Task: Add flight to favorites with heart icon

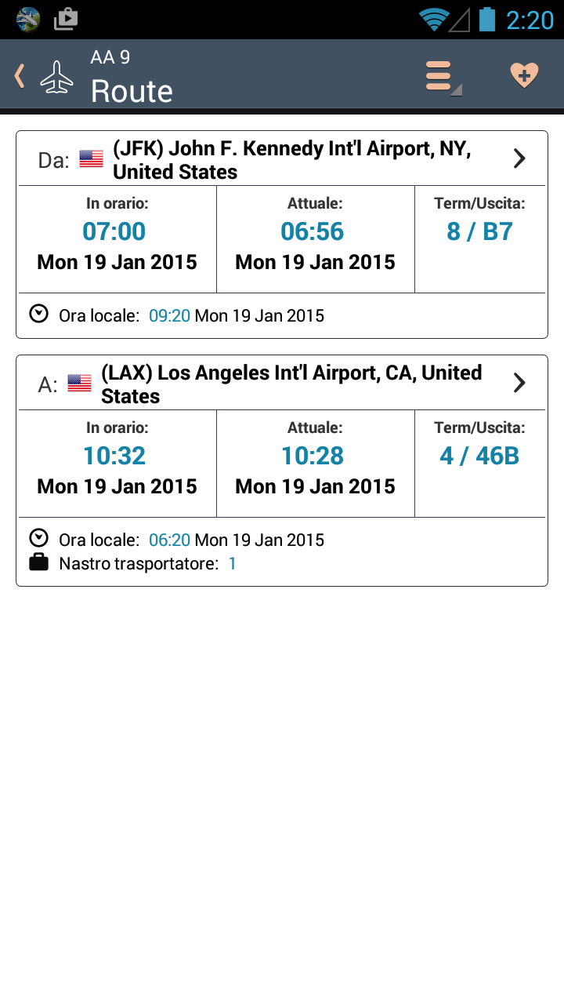Action: click(524, 76)
